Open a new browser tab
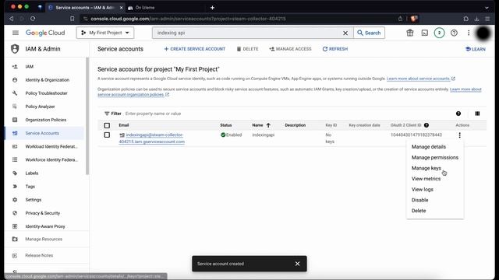499x280 pixels. tap(212, 8)
